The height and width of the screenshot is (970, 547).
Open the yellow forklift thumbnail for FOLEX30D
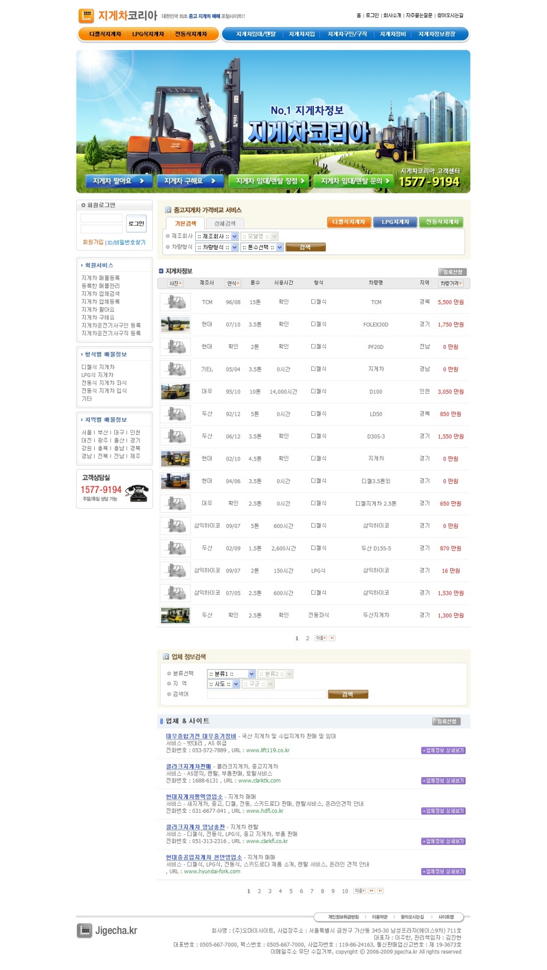click(x=175, y=324)
